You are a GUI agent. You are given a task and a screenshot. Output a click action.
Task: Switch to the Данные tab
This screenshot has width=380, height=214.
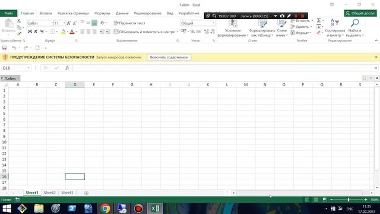122,13
